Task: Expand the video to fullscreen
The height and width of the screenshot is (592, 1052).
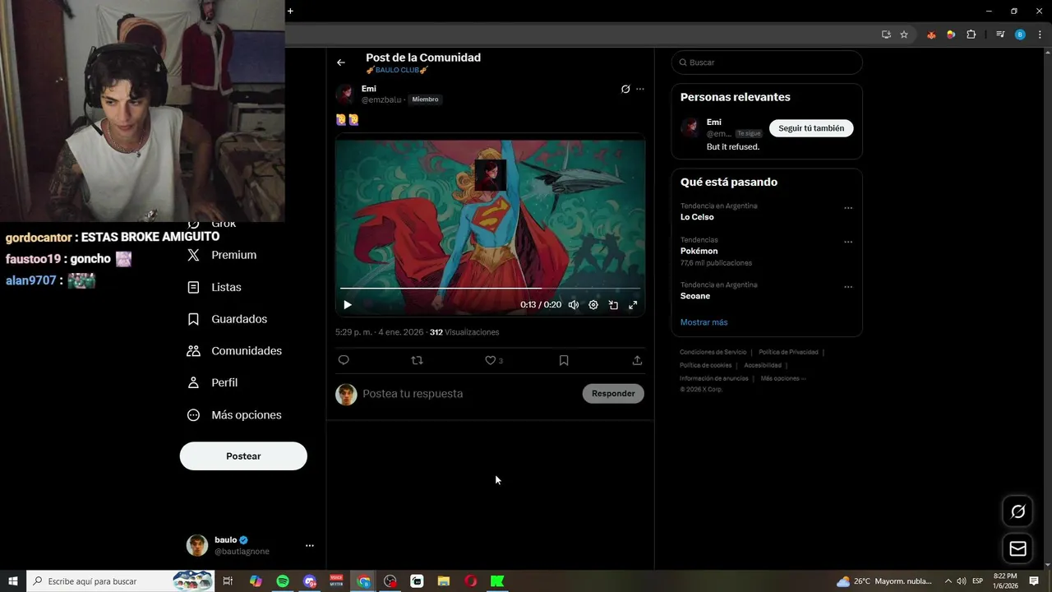Action: tap(633, 305)
